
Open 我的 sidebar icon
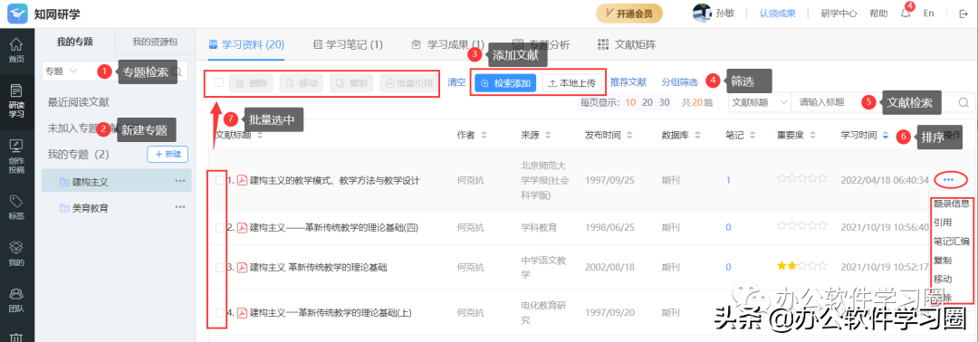(x=17, y=253)
